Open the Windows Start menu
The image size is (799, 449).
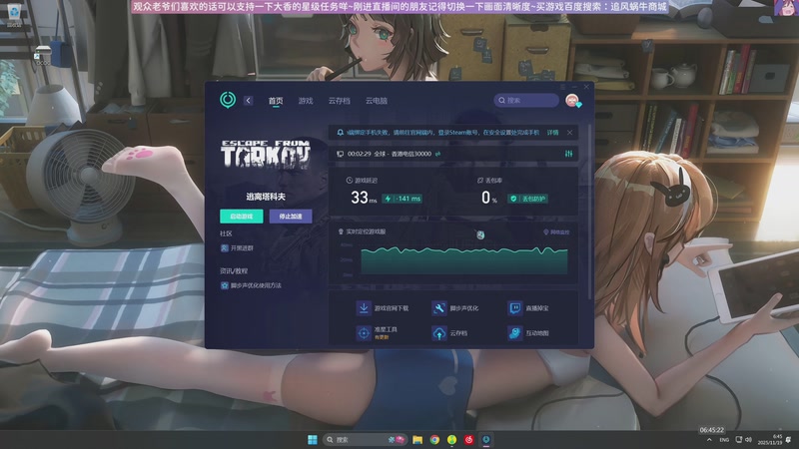coord(313,439)
